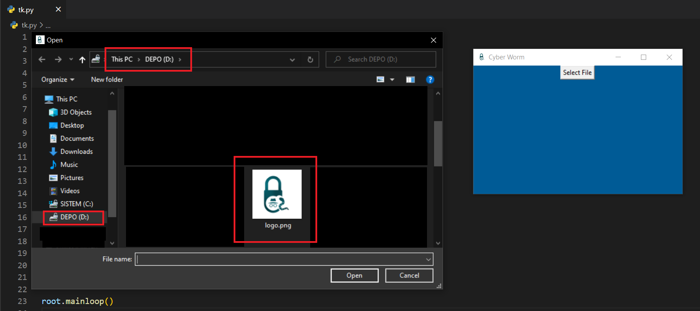Refresh the DEPO (D:) folder view
The image size is (700, 311).
tap(310, 59)
